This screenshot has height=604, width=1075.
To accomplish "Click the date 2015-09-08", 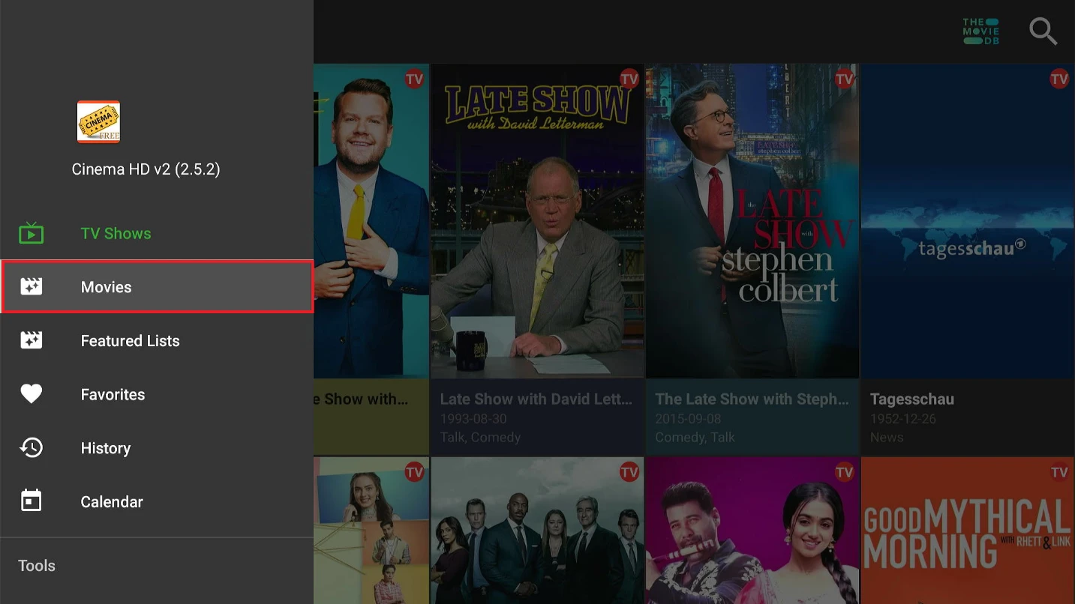I will (x=688, y=419).
